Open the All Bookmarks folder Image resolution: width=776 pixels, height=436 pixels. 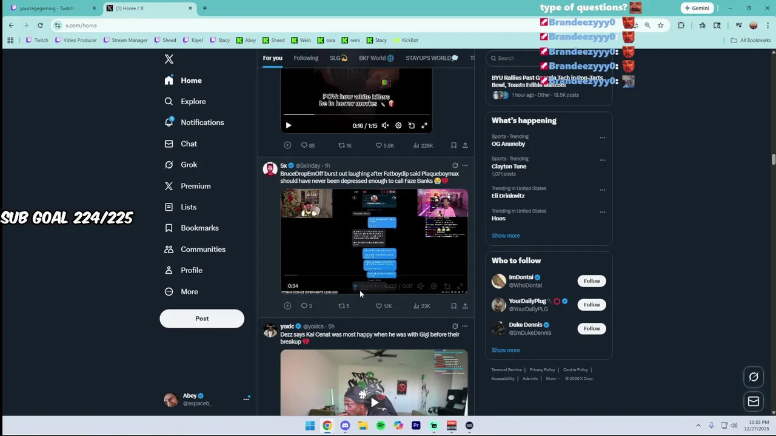click(x=751, y=40)
